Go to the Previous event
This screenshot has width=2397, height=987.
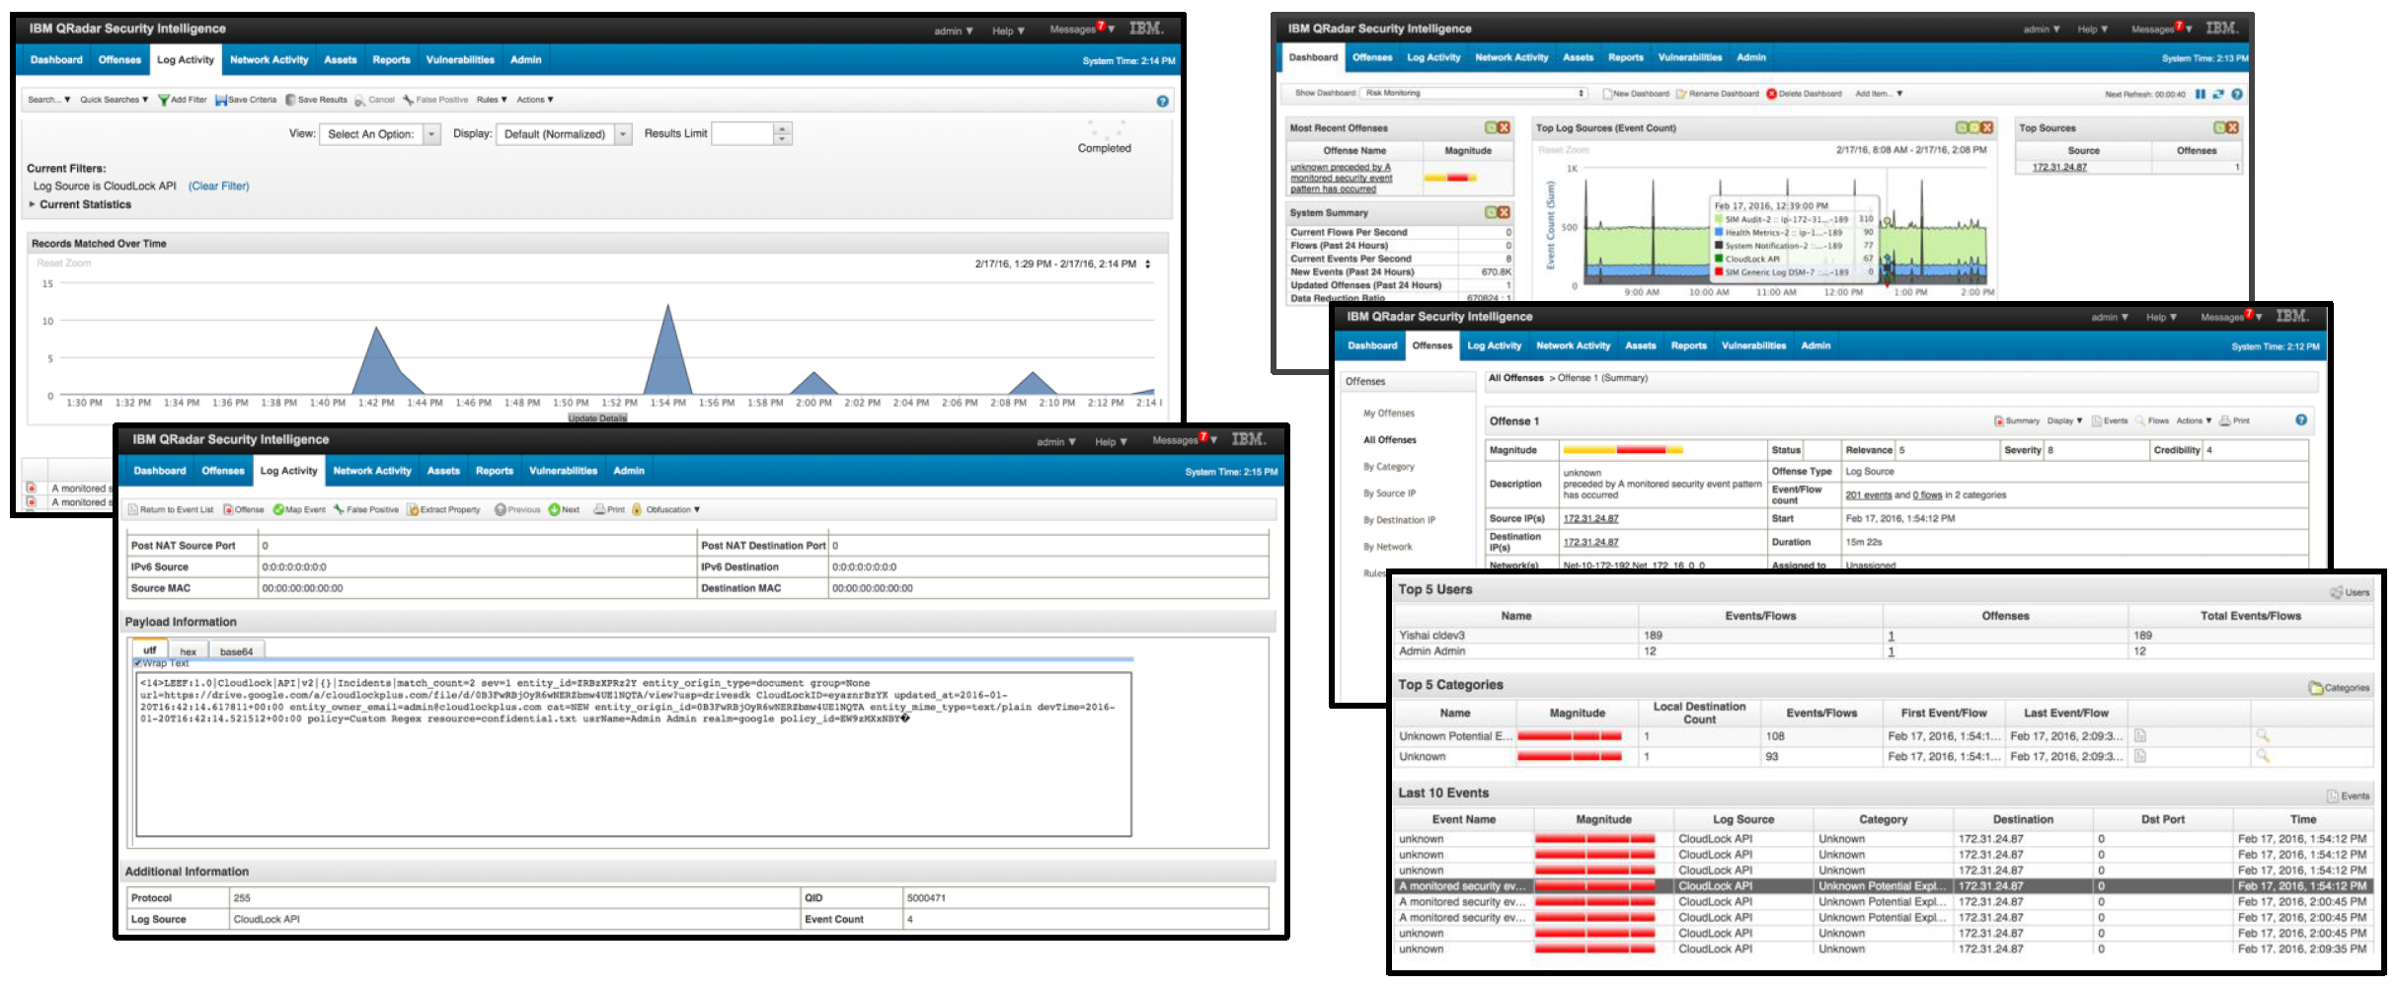[x=517, y=510]
